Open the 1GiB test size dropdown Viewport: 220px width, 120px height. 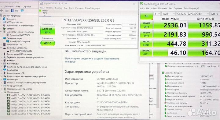(168, 14)
